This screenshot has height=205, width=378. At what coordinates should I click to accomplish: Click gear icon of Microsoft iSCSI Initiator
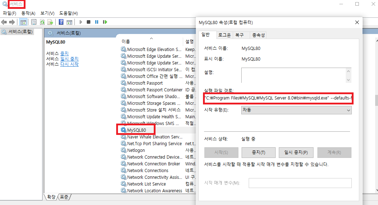(123, 69)
